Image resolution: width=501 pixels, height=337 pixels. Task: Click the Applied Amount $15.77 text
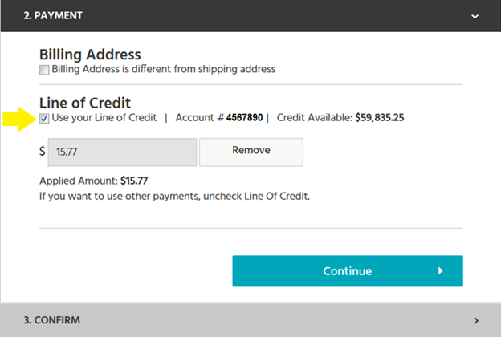click(x=93, y=181)
